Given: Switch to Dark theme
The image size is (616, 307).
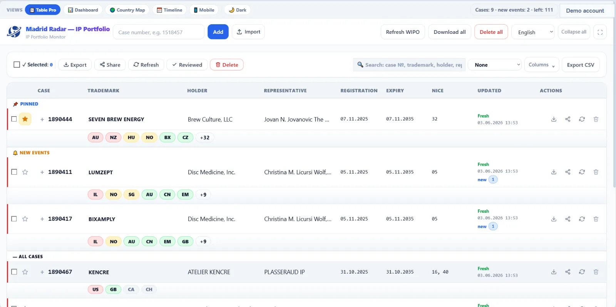Looking at the screenshot, I should 238,10.
